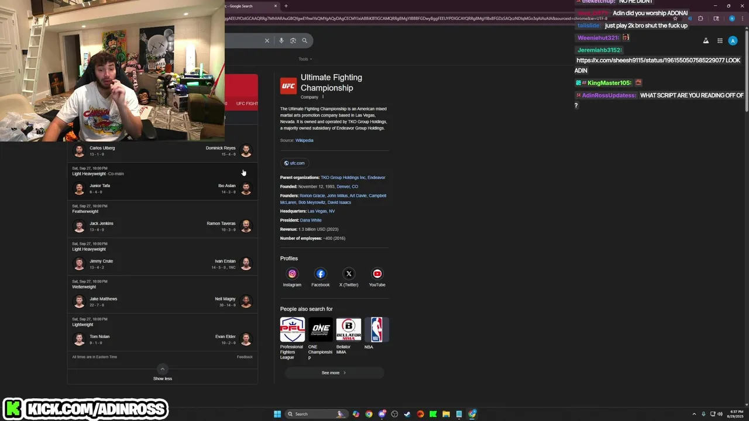Send Feedback on fight schedule
Screen dimensions: 749x421
click(245, 357)
